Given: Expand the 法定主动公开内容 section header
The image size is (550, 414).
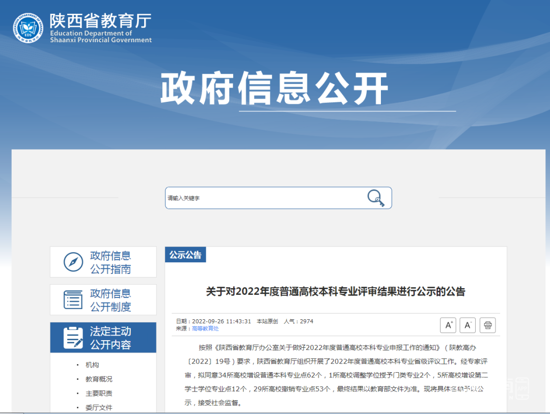Looking at the screenshot, I should click(x=111, y=338).
